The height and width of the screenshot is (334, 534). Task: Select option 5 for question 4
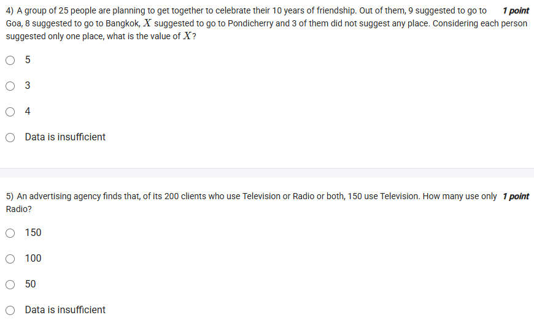tap(10, 60)
